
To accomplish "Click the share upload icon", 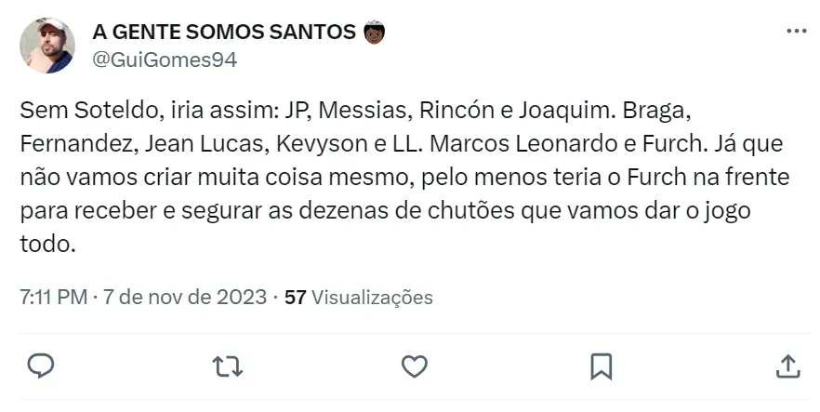I will coord(787,365).
